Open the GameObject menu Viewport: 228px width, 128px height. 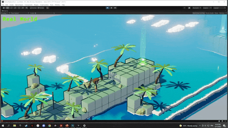pos(19,5)
